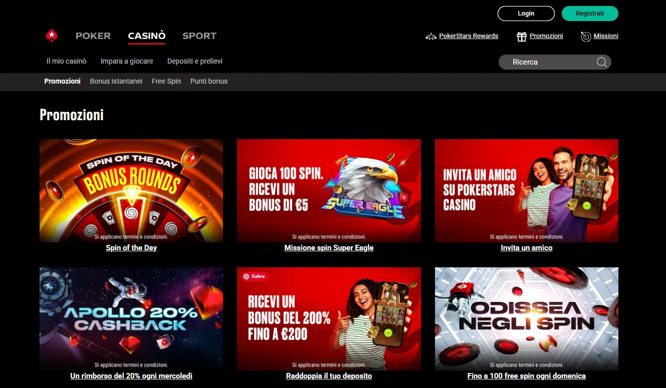Screen dimensions: 666x388
Task: Open Impara a giocare menu
Action: [127, 61]
